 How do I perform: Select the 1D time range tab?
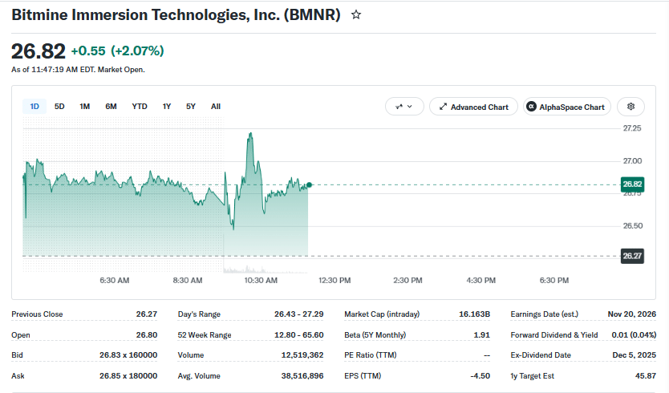click(x=34, y=106)
